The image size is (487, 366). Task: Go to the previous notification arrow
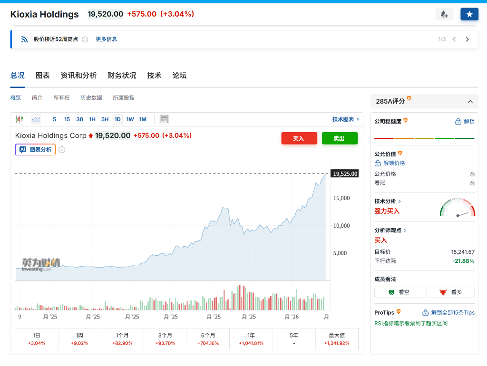pyautogui.click(x=454, y=39)
